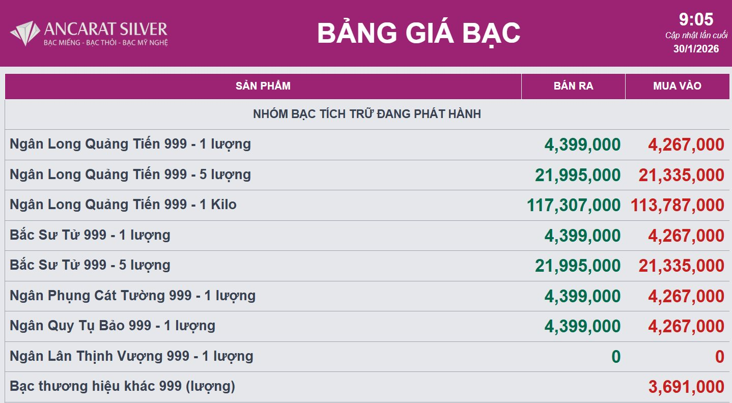This screenshot has height=403, width=732.
Task: Select the SẢN PHẨM column header
Action: pos(263,86)
